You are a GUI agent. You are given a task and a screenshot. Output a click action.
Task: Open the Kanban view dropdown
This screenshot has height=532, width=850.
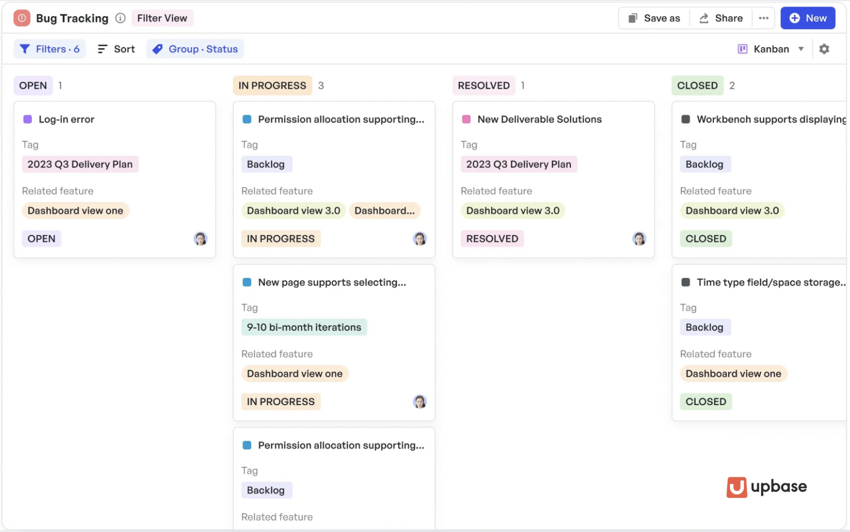[x=770, y=49]
